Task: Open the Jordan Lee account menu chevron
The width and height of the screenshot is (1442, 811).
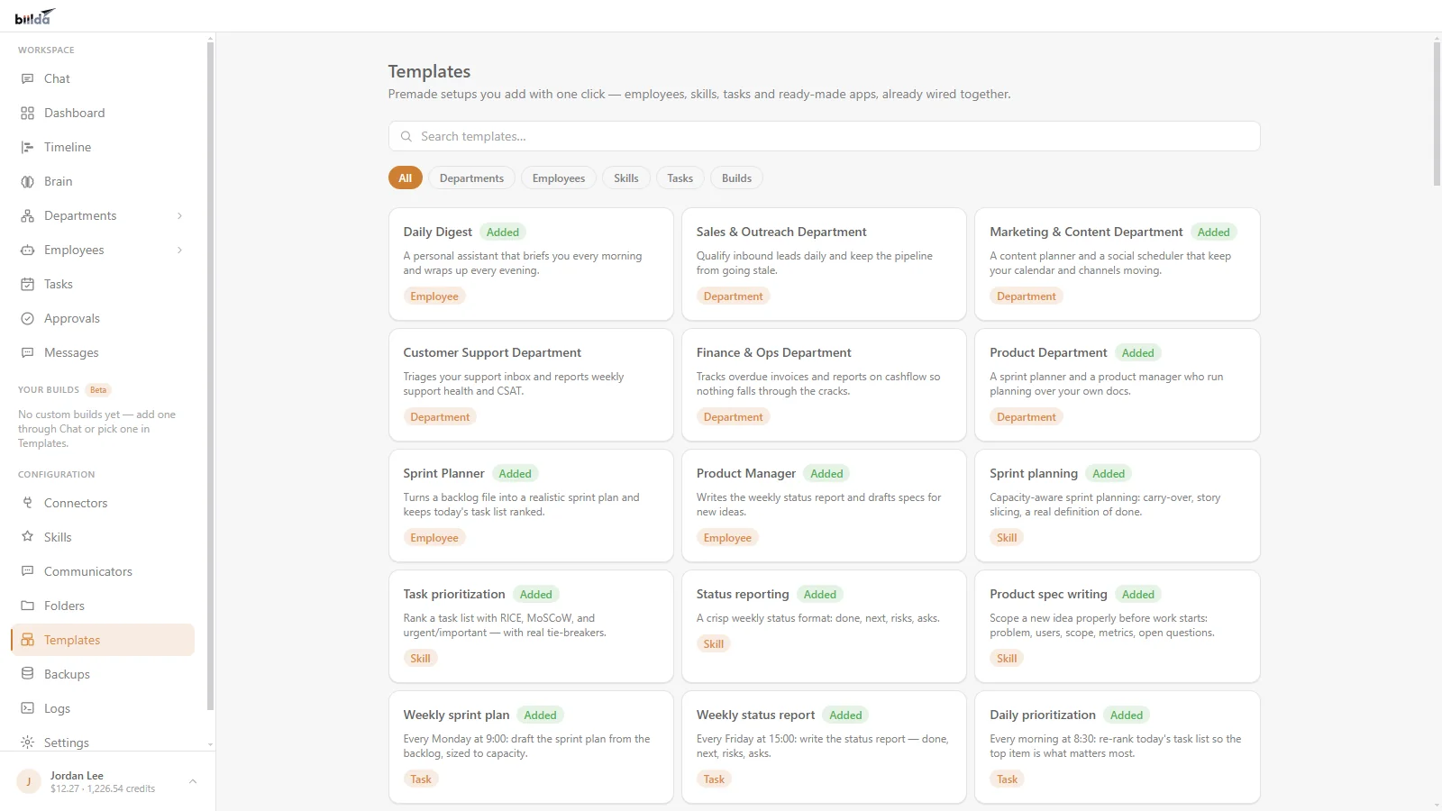Action: pyautogui.click(x=192, y=781)
